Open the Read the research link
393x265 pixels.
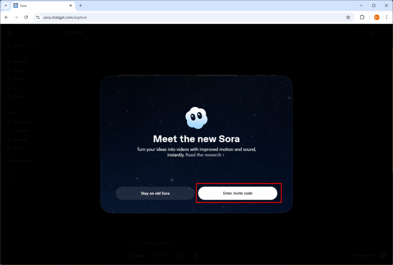(x=205, y=155)
